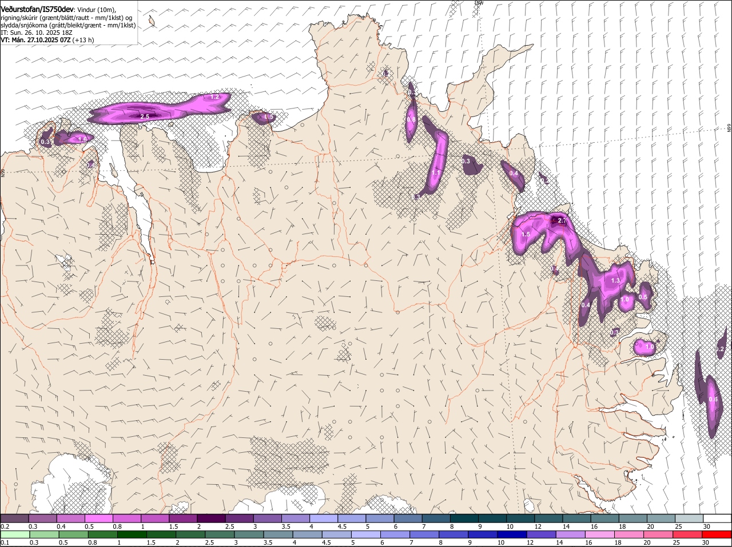Click lower legend swatch starting at 4
This screenshot has height=547, width=732.
pyautogui.click(x=307, y=534)
